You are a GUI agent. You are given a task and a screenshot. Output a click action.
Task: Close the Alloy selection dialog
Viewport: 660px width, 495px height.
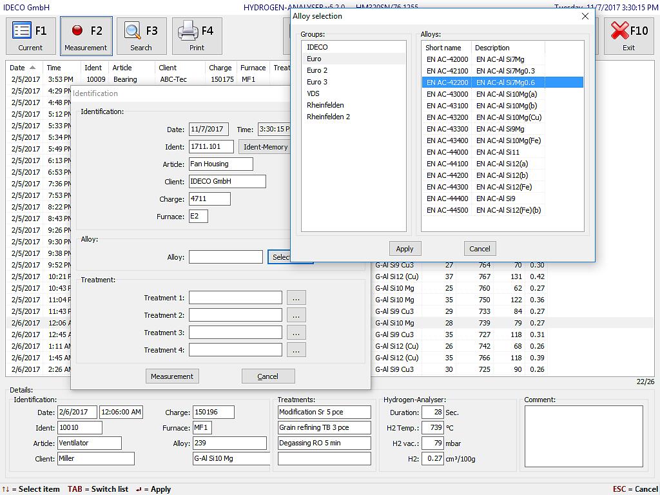click(x=585, y=16)
